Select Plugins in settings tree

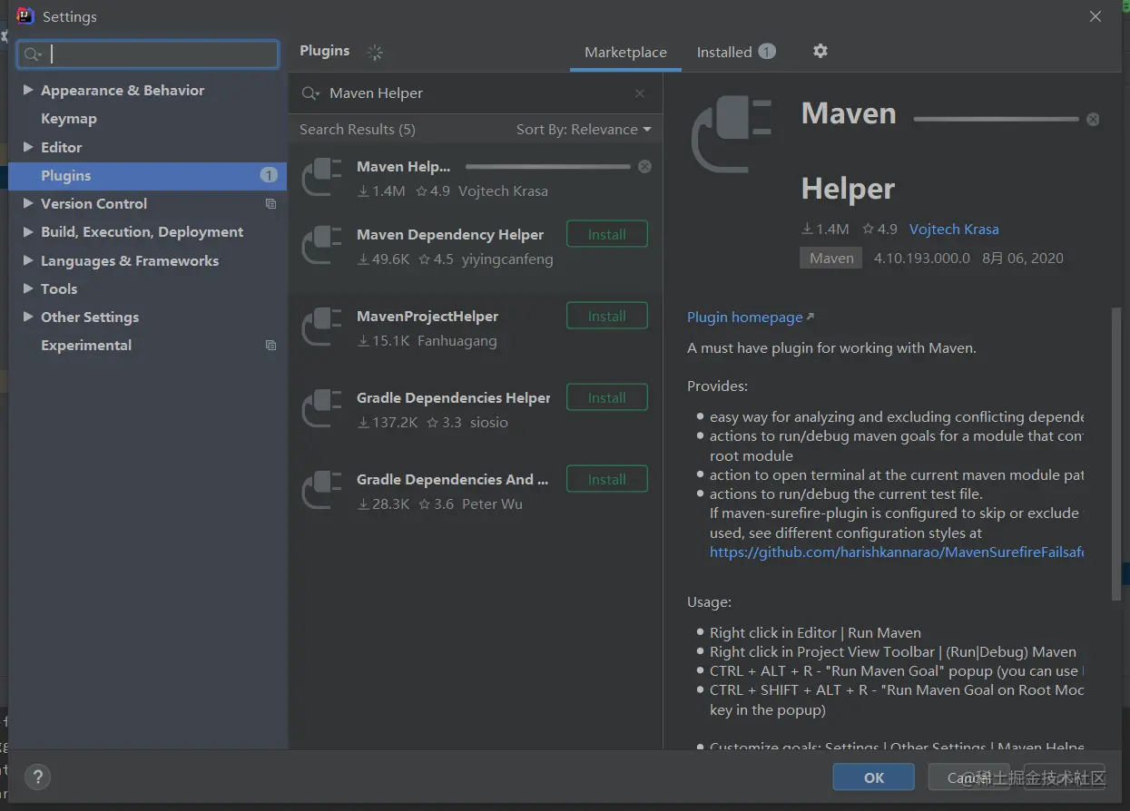coord(147,175)
